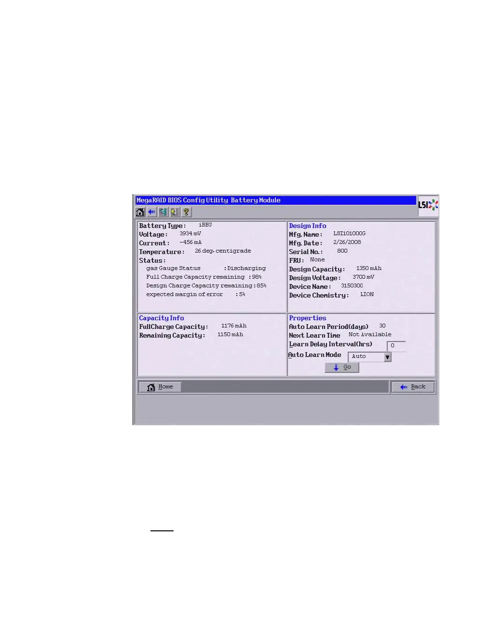Click the current value -456 mA
This screenshot has height=626, width=486.
click(190, 242)
